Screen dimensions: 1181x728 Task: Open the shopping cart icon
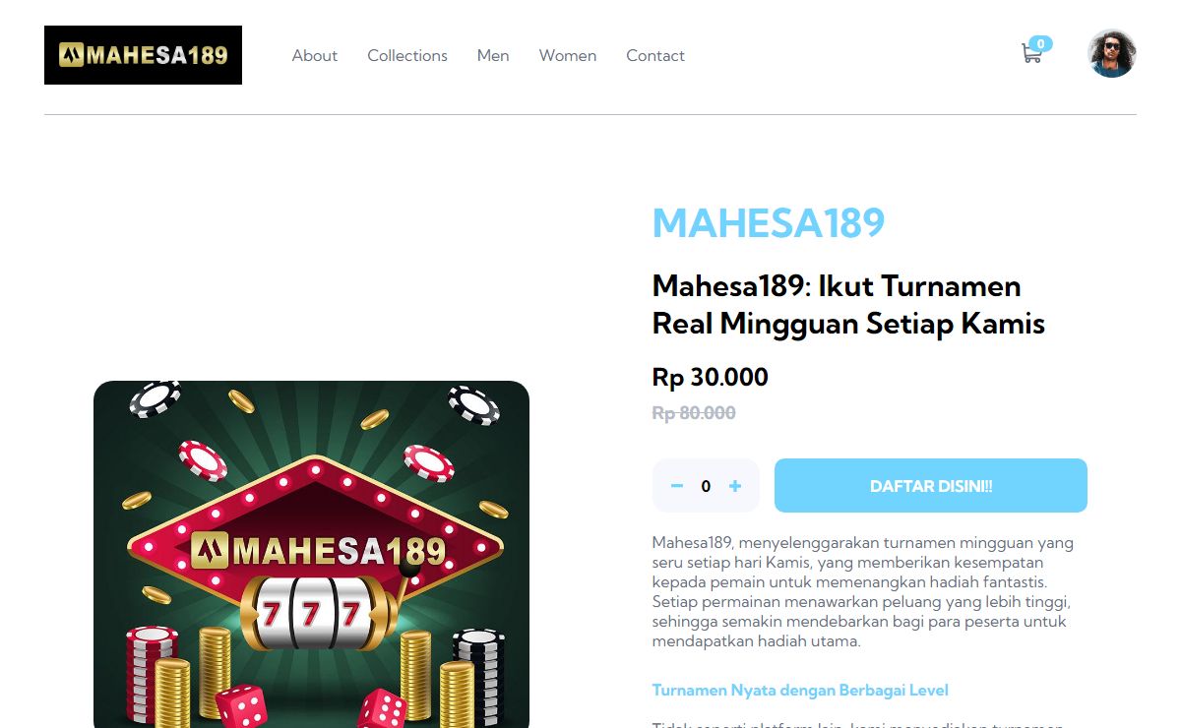[x=1031, y=55]
